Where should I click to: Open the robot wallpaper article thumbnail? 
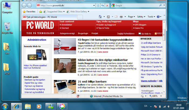pyautogui.click(x=65, y=46)
